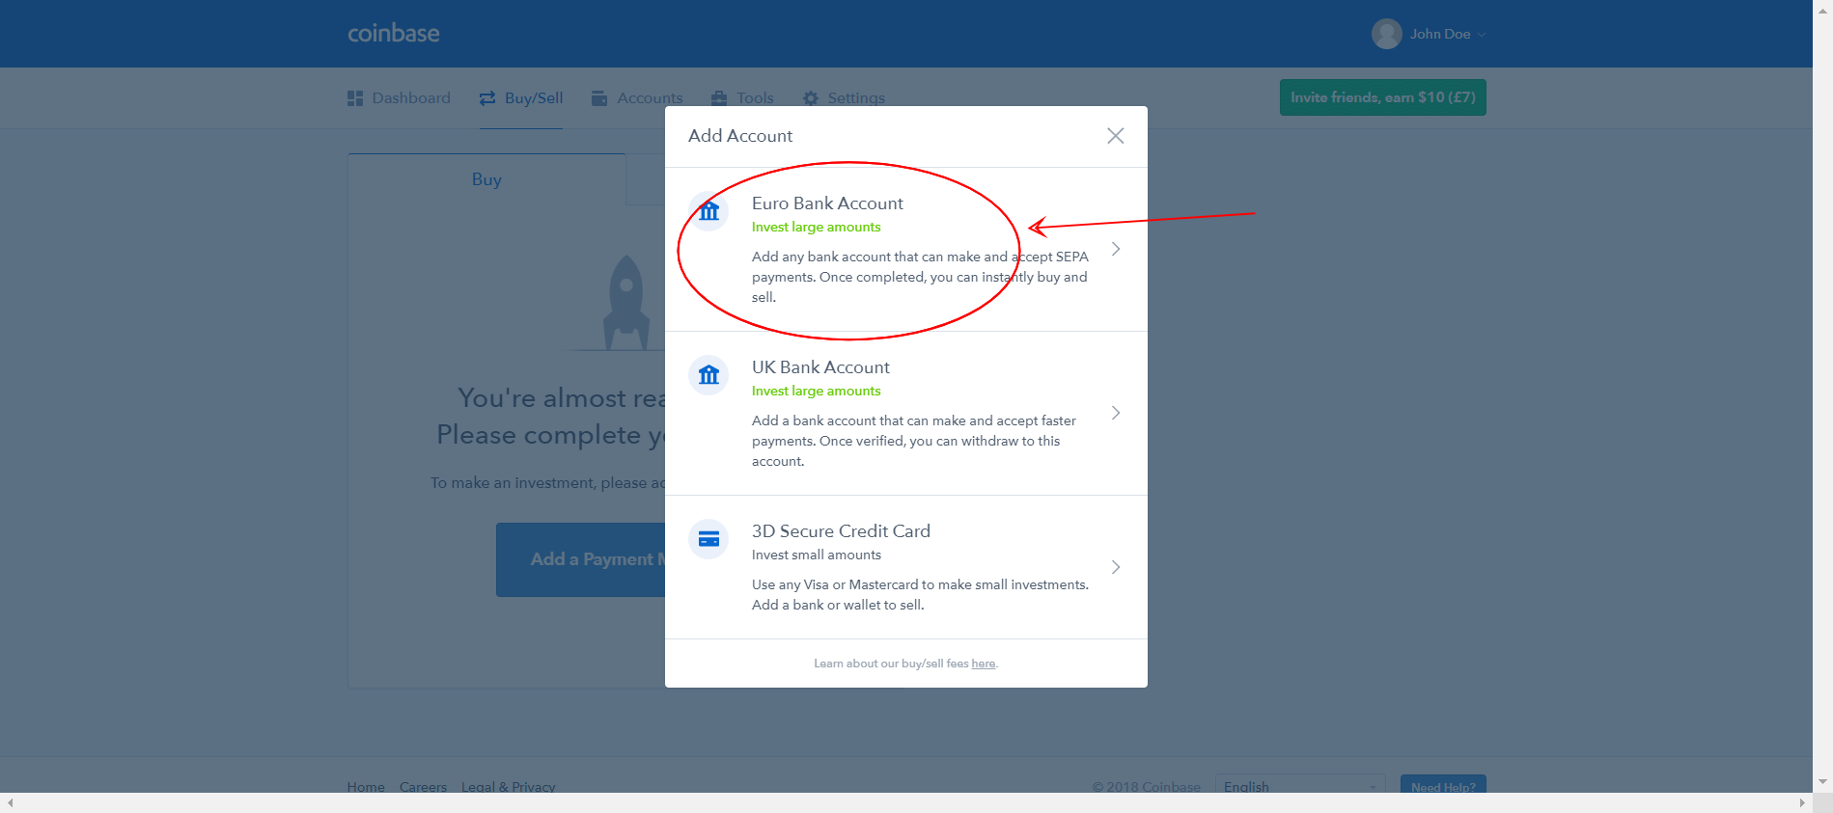Click the Need Help? button

pos(1443,785)
